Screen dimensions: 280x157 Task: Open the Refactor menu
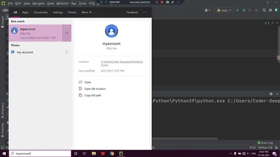(x=63, y=3)
